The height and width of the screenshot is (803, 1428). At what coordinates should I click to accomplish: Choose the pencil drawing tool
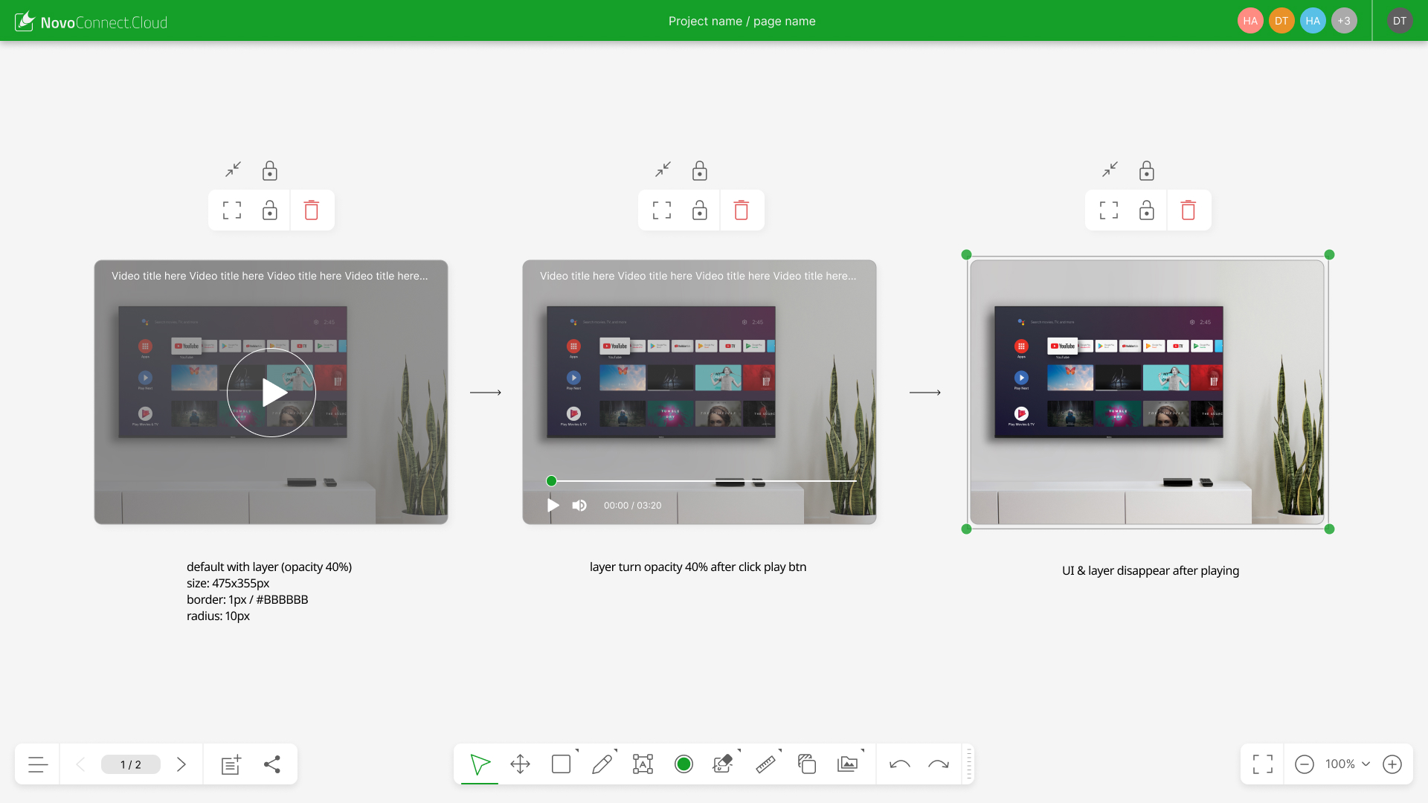point(602,764)
